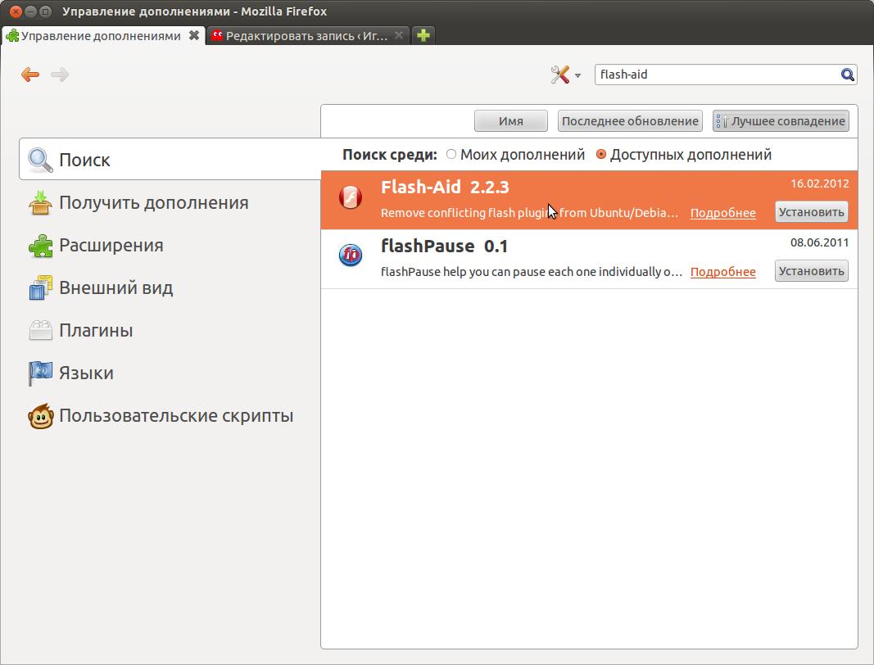This screenshot has height=665, width=874.
Task: Click the magnifying glass Поиск icon
Action: tap(40, 160)
